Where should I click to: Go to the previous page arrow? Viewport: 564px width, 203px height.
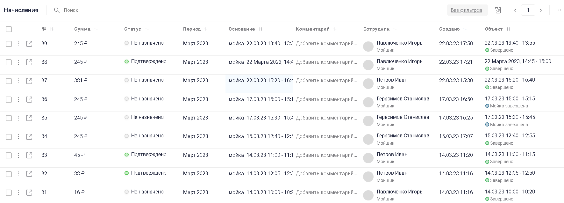click(515, 10)
